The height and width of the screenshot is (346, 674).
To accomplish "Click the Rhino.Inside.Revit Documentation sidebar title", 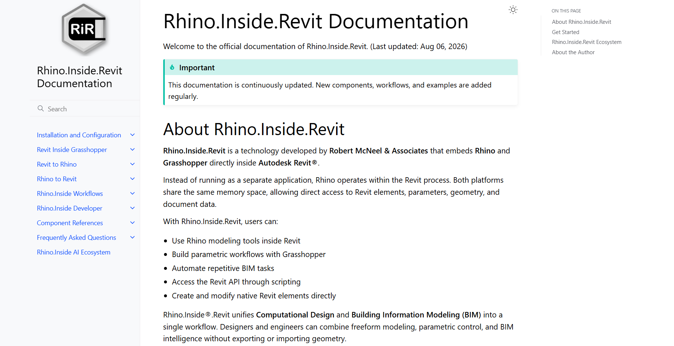I will coord(80,77).
